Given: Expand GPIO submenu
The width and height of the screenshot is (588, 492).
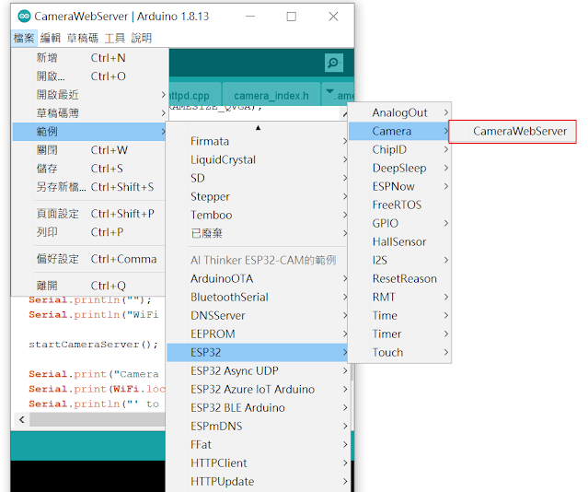Looking at the screenshot, I should click(399, 223).
